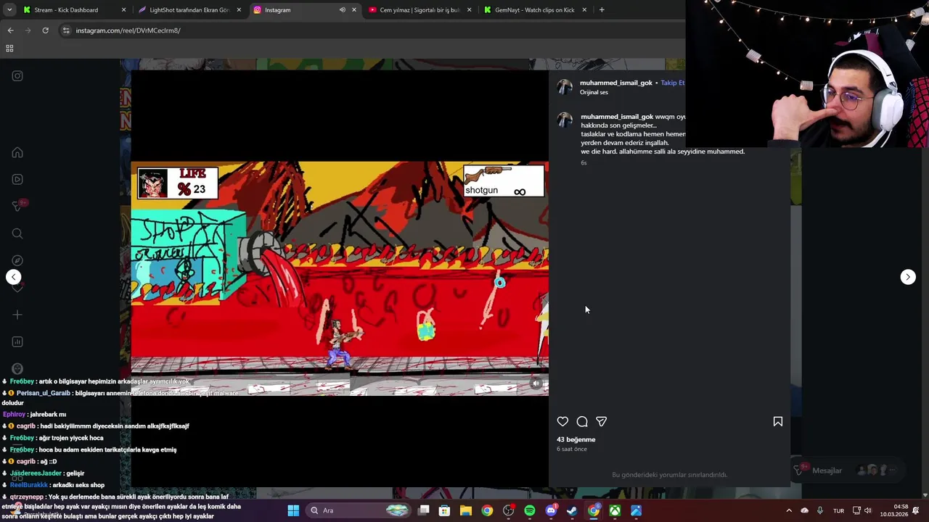Click the microphone icon in system tray

(820, 510)
